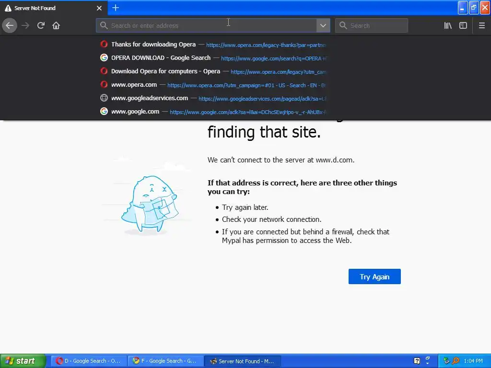Go back using the back arrow button
Image resolution: width=491 pixels, height=368 pixels.
10,25
